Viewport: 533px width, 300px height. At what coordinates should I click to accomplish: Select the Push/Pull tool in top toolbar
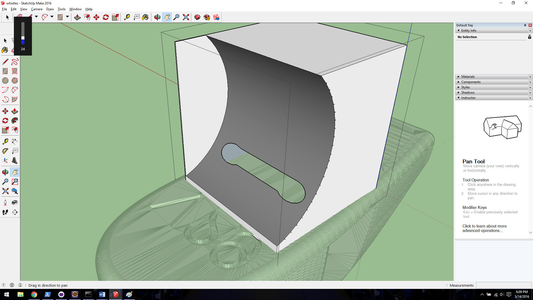[77, 17]
